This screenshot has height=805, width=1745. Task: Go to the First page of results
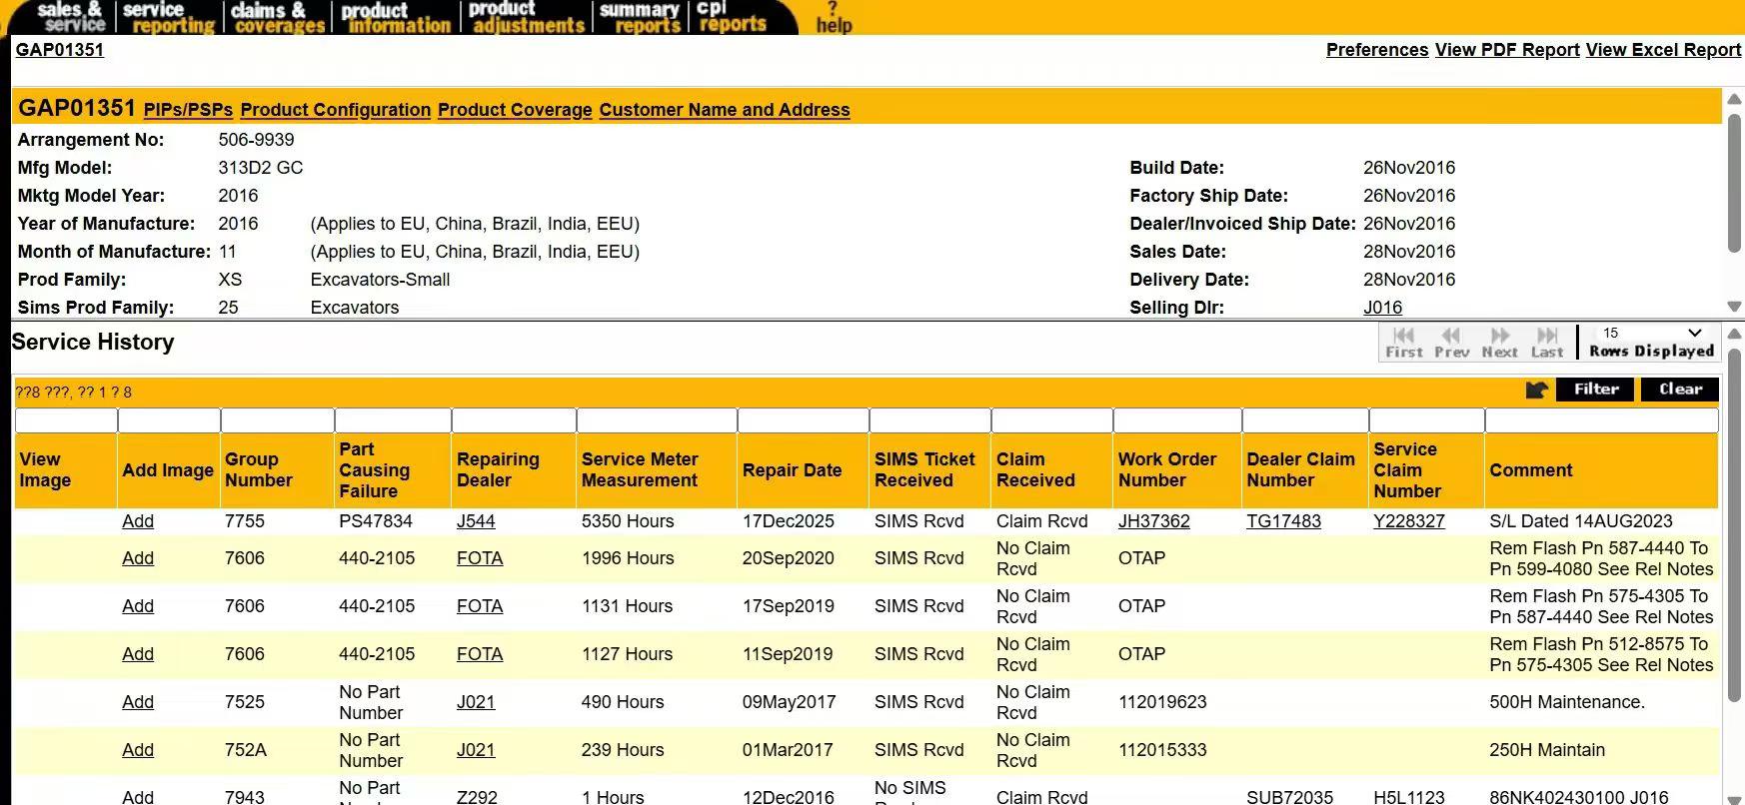pyautogui.click(x=1403, y=342)
